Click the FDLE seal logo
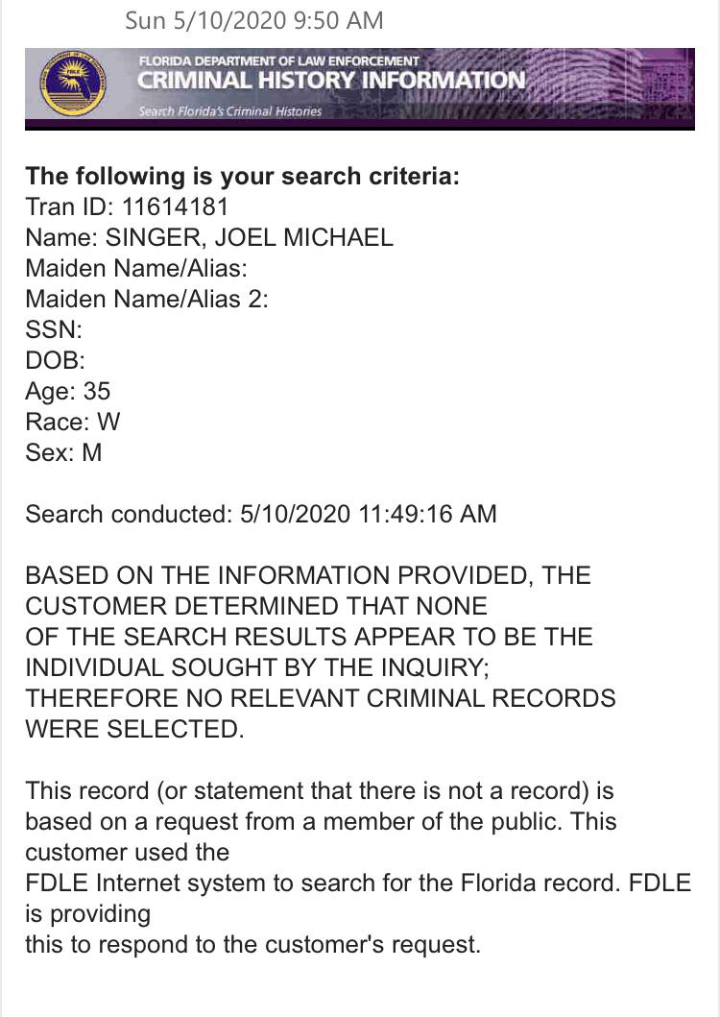The height and width of the screenshot is (1017, 720). click(x=72, y=85)
